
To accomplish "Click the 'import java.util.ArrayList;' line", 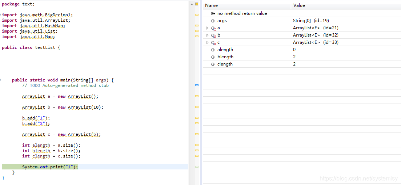I will click(x=36, y=20).
